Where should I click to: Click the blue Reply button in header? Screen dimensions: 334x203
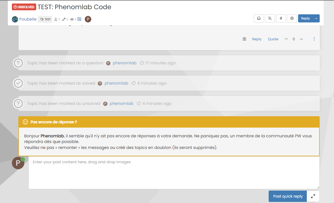(305, 18)
